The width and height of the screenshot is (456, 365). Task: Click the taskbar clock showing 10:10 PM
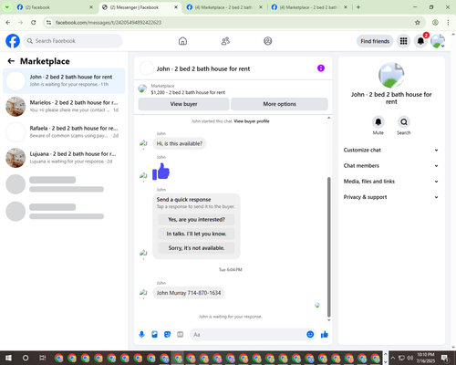click(x=426, y=358)
